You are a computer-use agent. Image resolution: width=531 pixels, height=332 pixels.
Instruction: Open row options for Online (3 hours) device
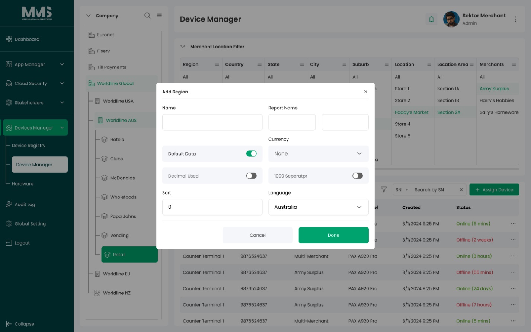(513, 256)
